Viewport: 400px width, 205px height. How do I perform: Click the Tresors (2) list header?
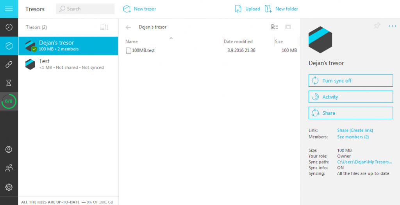pos(36,27)
